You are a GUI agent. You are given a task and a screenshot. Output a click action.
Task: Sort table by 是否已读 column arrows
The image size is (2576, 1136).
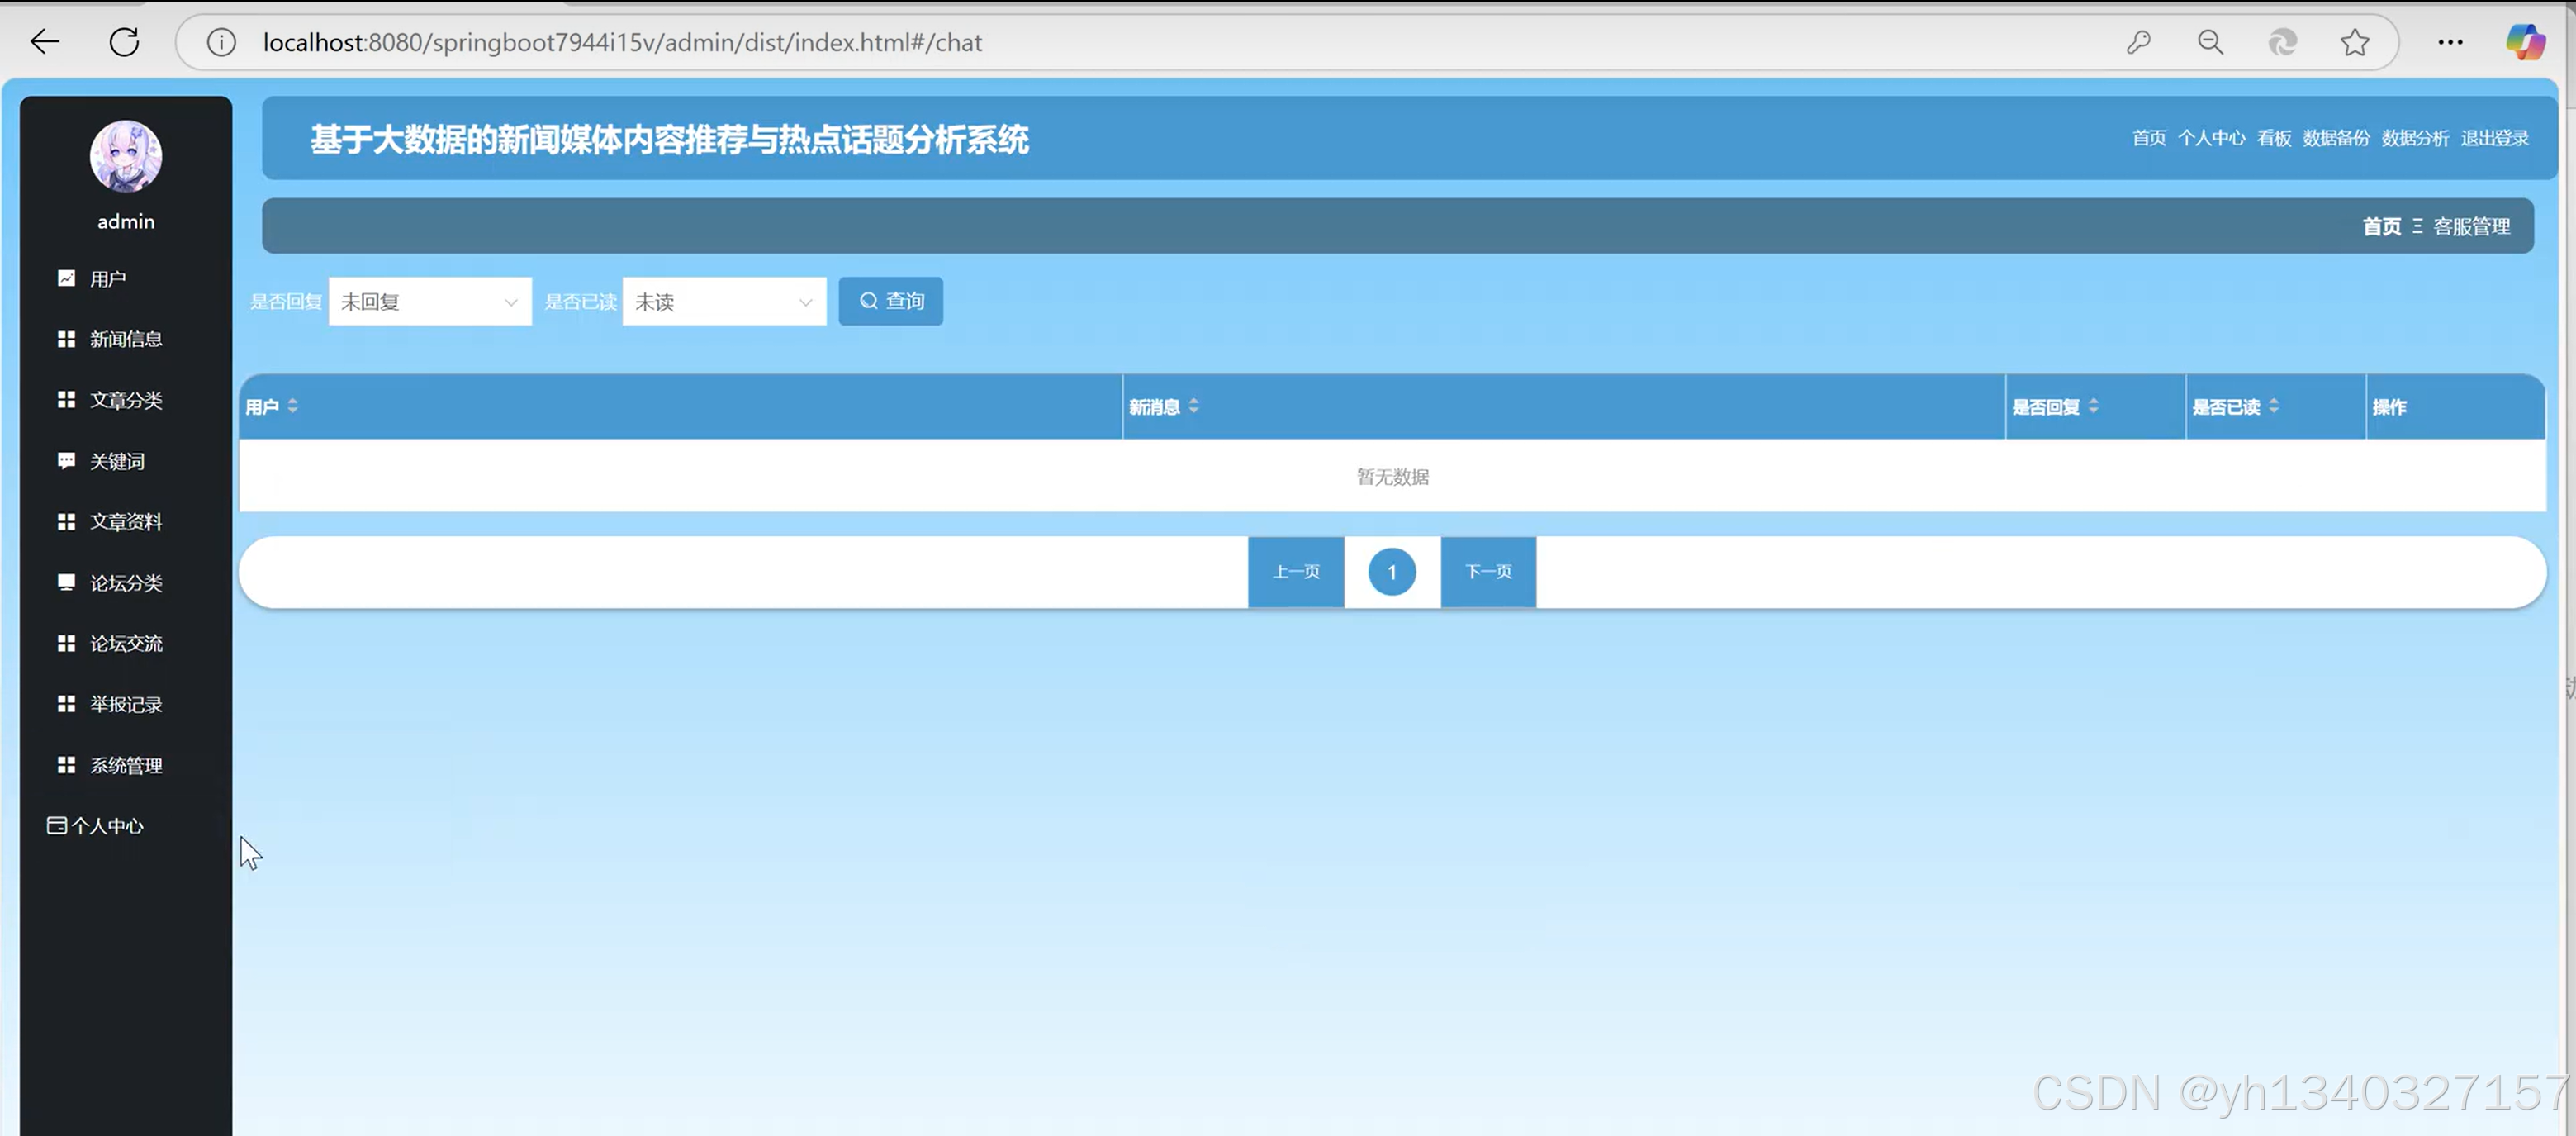pos(2273,406)
